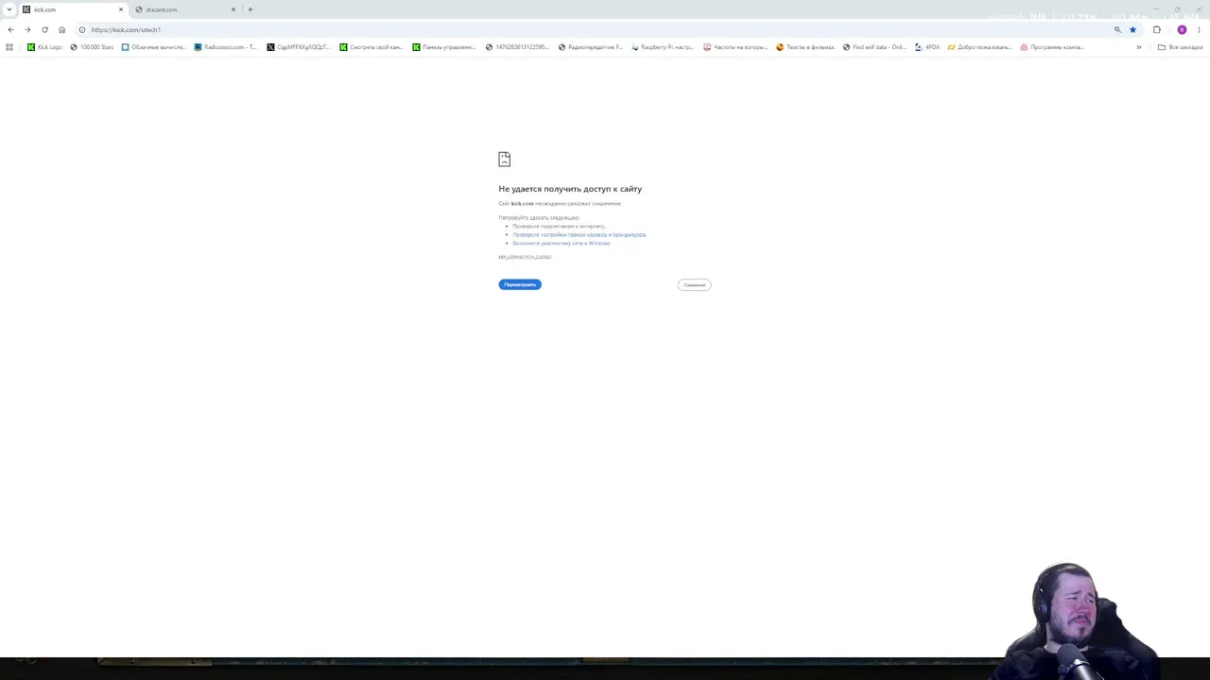This screenshot has height=680, width=1210.
Task: Open the 'Radiooooo.com' bookmark
Action: pyautogui.click(x=225, y=47)
